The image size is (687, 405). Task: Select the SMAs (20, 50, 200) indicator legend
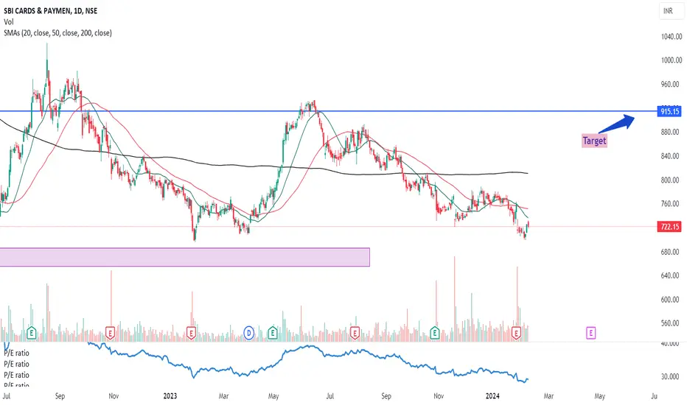click(x=57, y=33)
